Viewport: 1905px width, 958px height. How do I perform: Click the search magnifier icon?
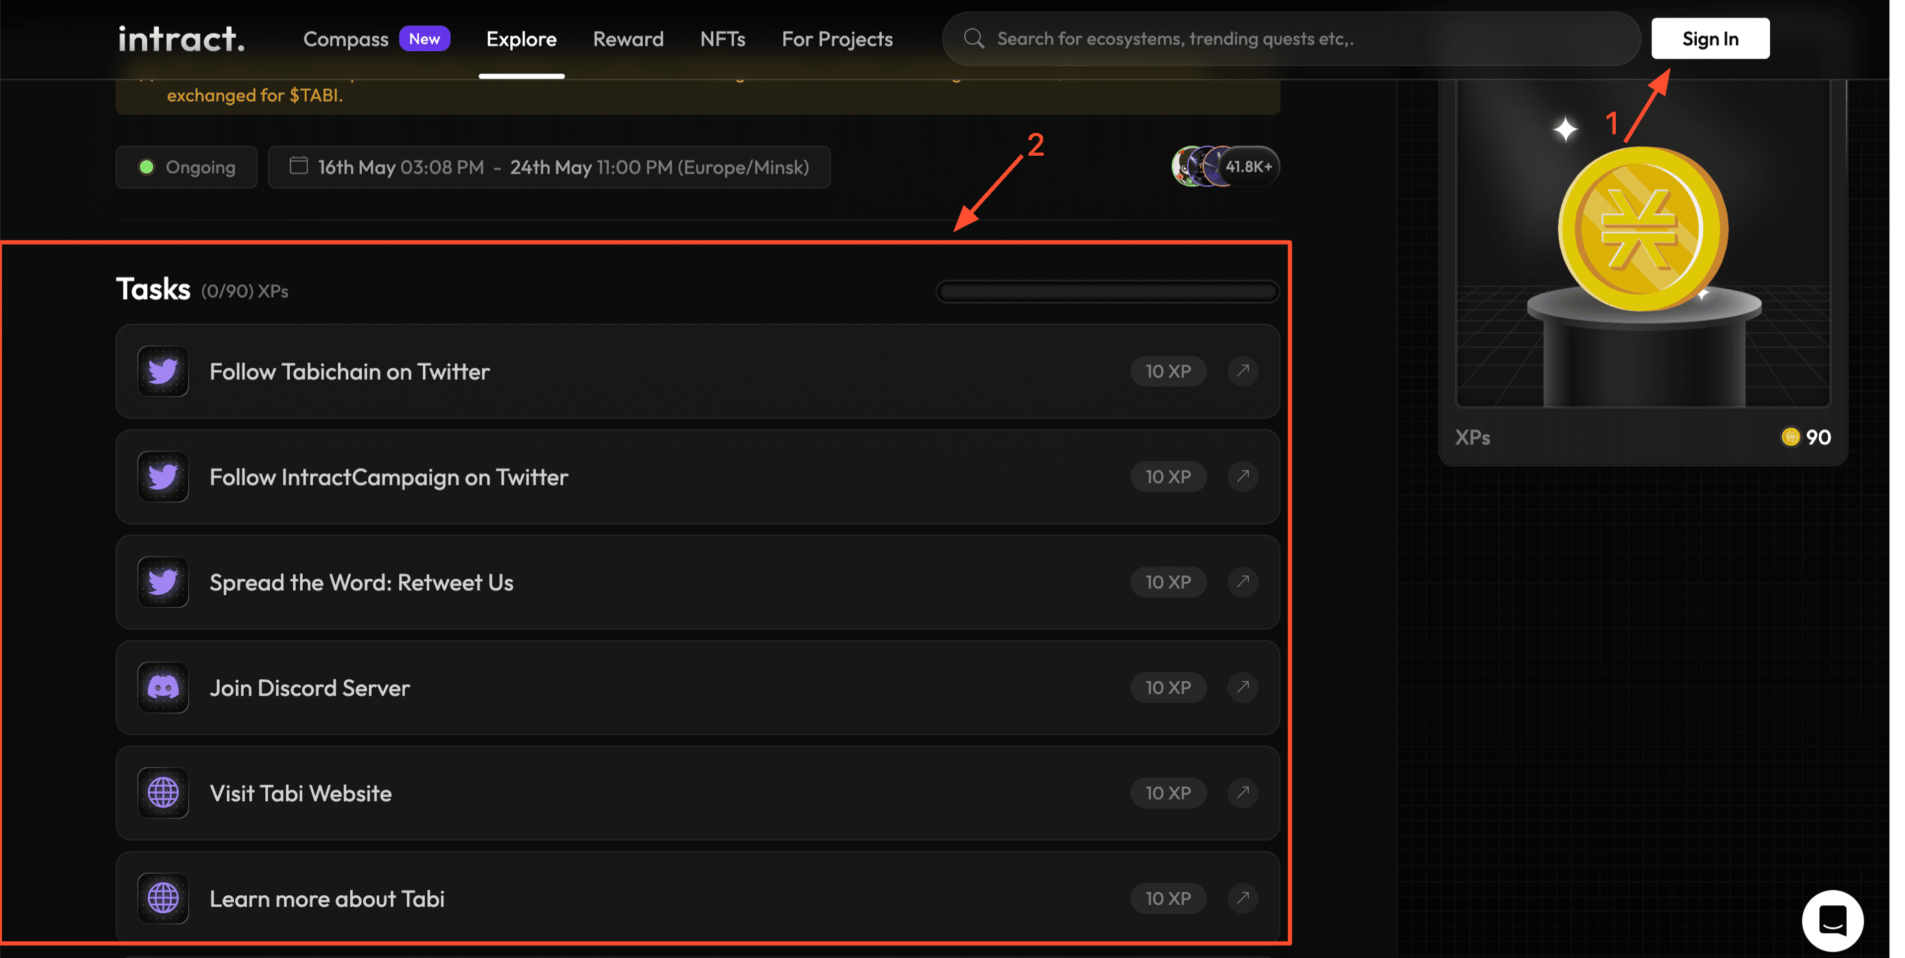point(974,38)
